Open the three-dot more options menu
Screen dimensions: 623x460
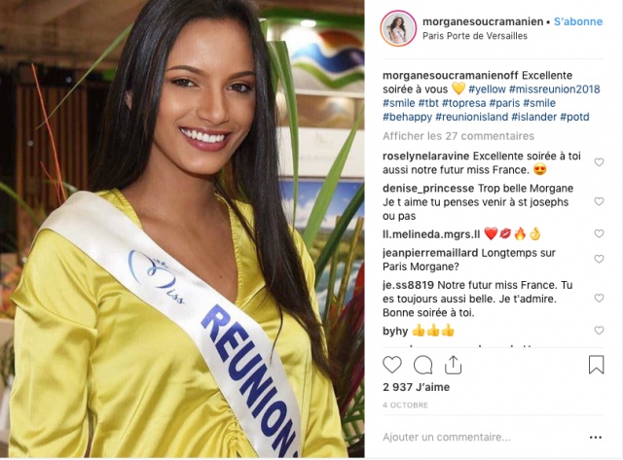tap(596, 438)
